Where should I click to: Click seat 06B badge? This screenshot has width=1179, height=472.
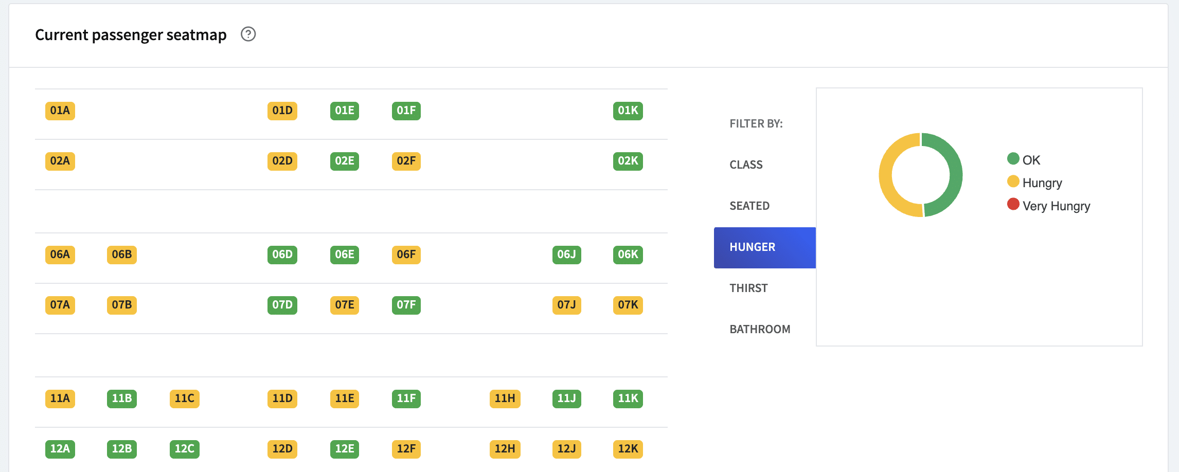[x=122, y=255]
